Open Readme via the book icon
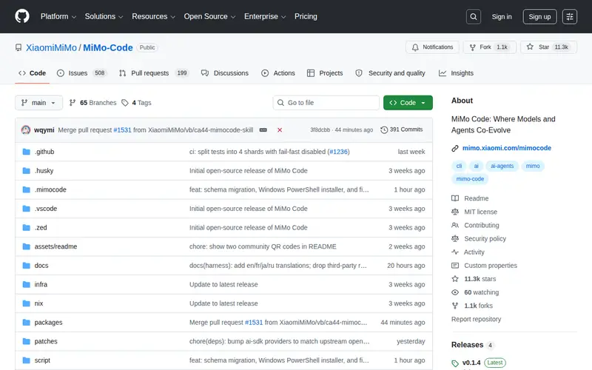592x370 pixels. click(455, 198)
